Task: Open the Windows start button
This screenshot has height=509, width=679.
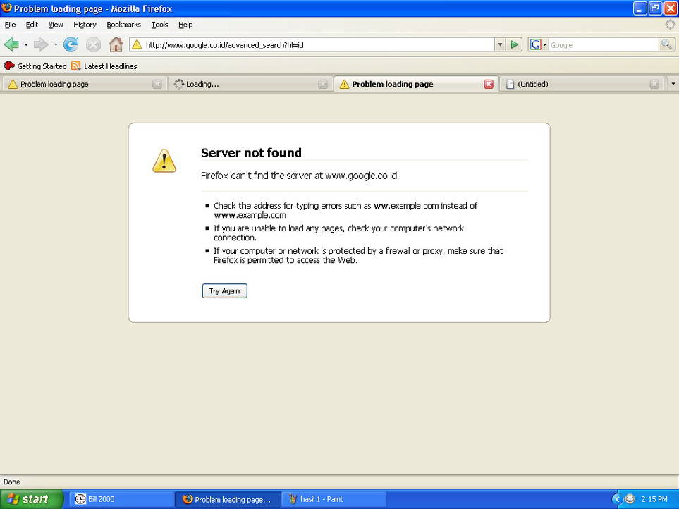Action: pyautogui.click(x=32, y=499)
